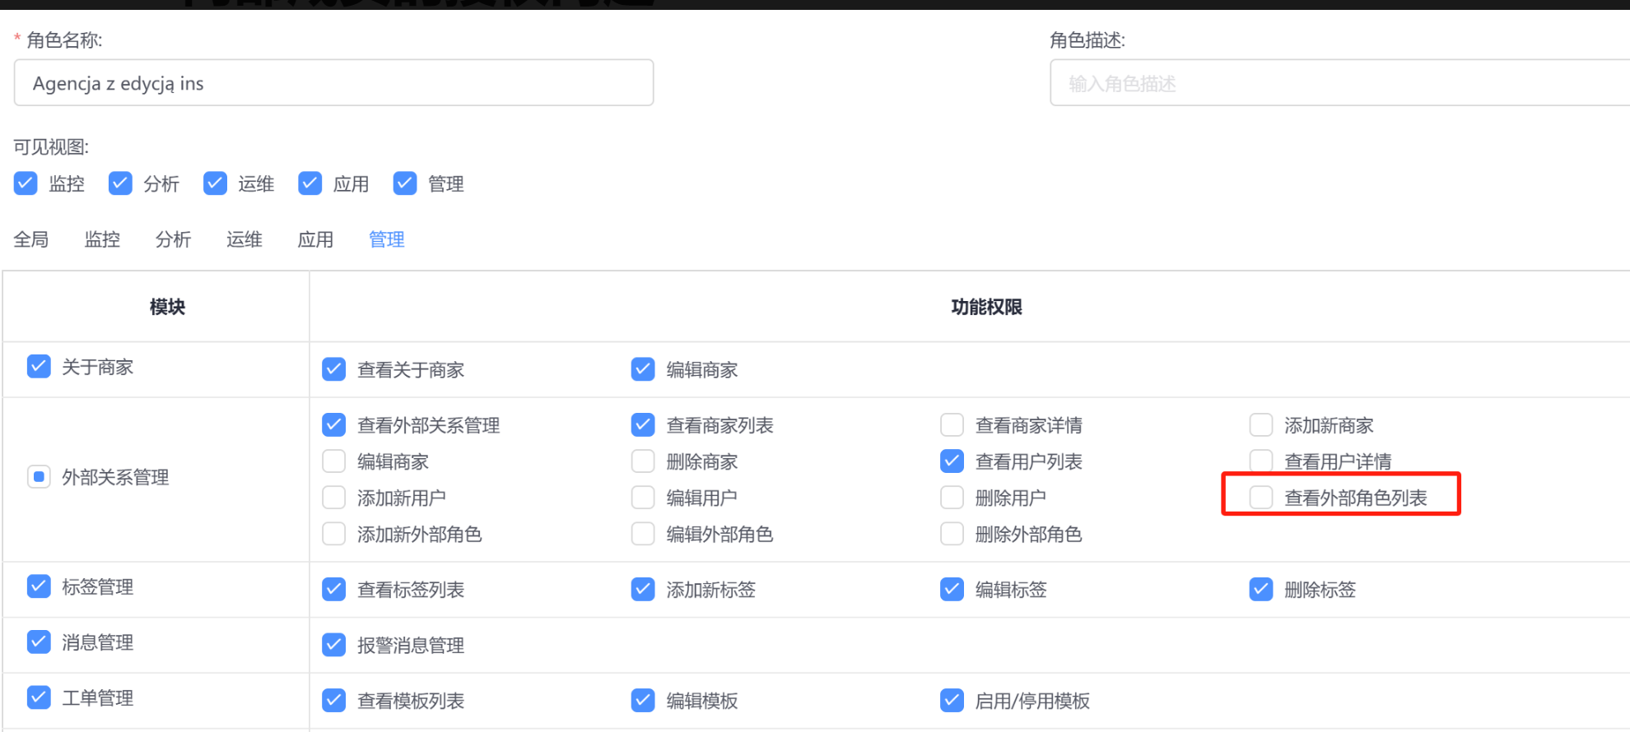Viewport: 1630px width, 732px height.
Task: Toggle the 编辑标签 checkbox
Action: coord(952,589)
